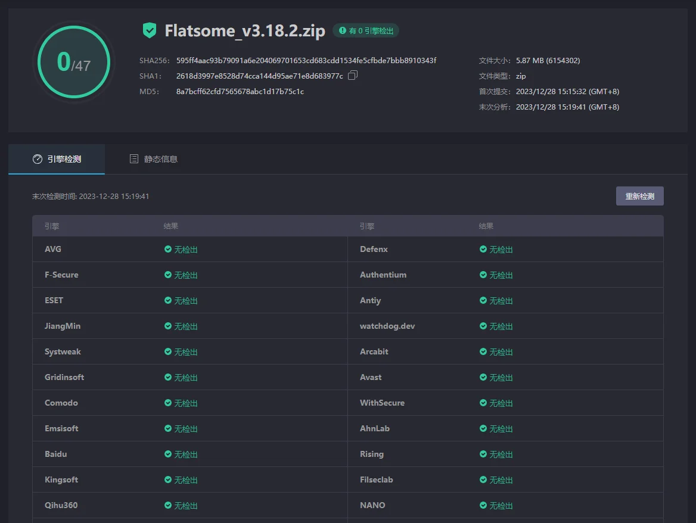Click the green check icon in Defenx row
Image resolution: width=696 pixels, height=523 pixels.
point(483,249)
